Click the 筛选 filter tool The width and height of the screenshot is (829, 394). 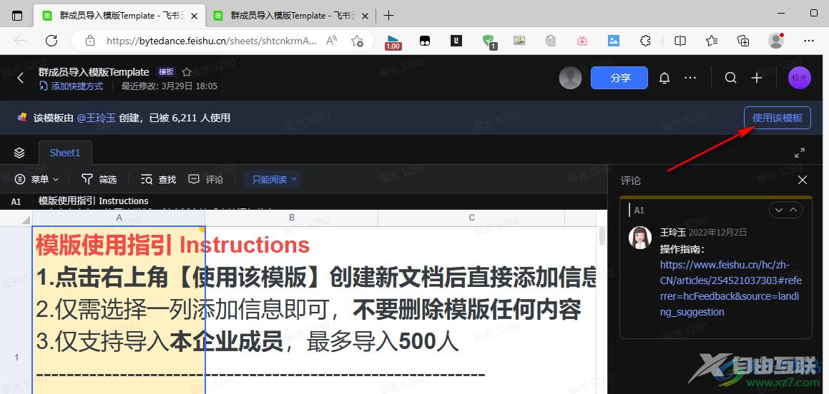pos(99,179)
